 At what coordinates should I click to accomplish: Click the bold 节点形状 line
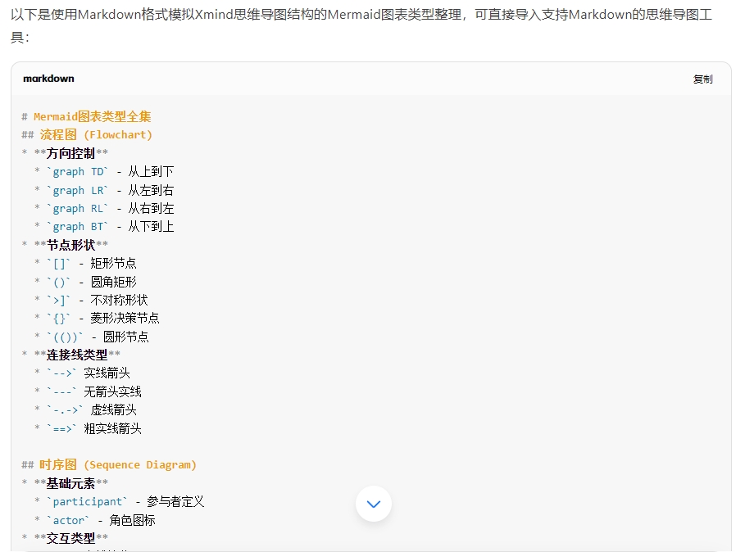click(x=65, y=245)
